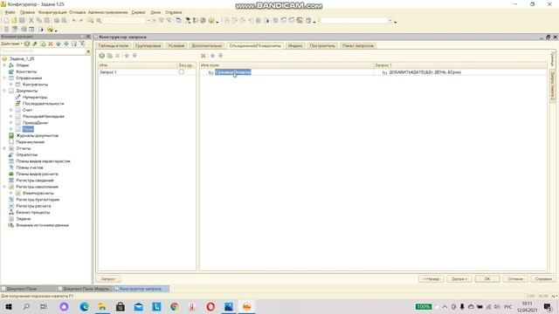
Task: Move the field alias down
Action: tap(220, 56)
